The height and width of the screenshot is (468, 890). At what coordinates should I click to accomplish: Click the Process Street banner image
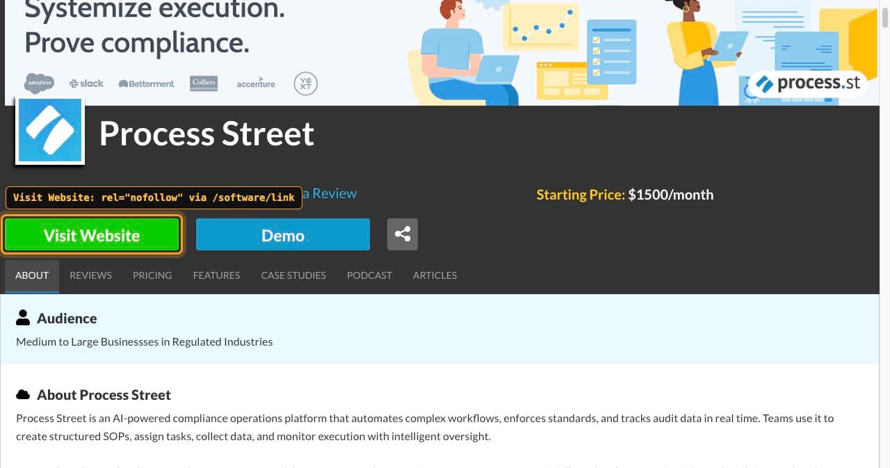point(442,52)
